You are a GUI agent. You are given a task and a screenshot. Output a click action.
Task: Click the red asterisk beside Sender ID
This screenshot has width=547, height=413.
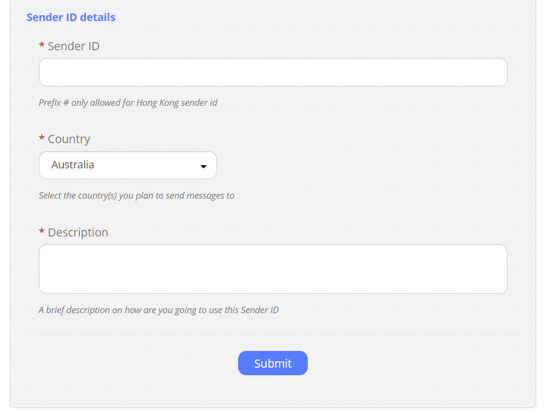pyautogui.click(x=42, y=46)
